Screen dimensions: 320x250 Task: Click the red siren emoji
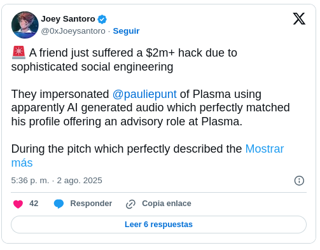pos(18,52)
